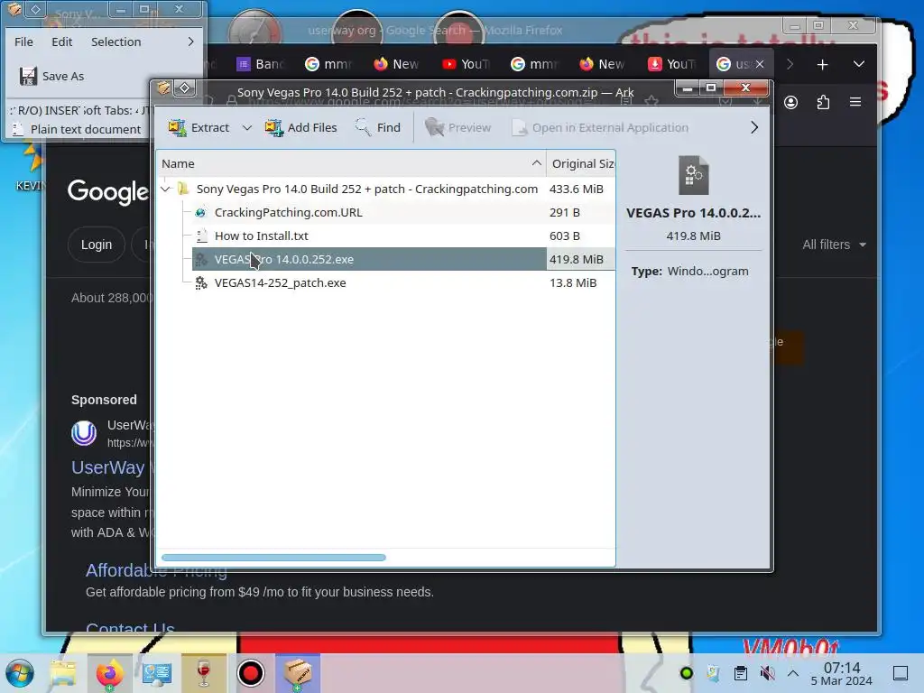Screen dimensions: 924x693
Task: Open the Selection menu in the text editor window
Action: (116, 42)
